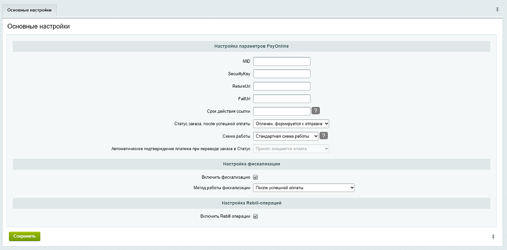Click the Срок действия ссылки input field
Screen dimensions: 507x250
[x=282, y=111]
